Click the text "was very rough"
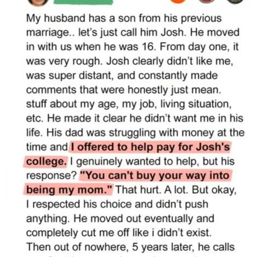 click(x=63, y=61)
